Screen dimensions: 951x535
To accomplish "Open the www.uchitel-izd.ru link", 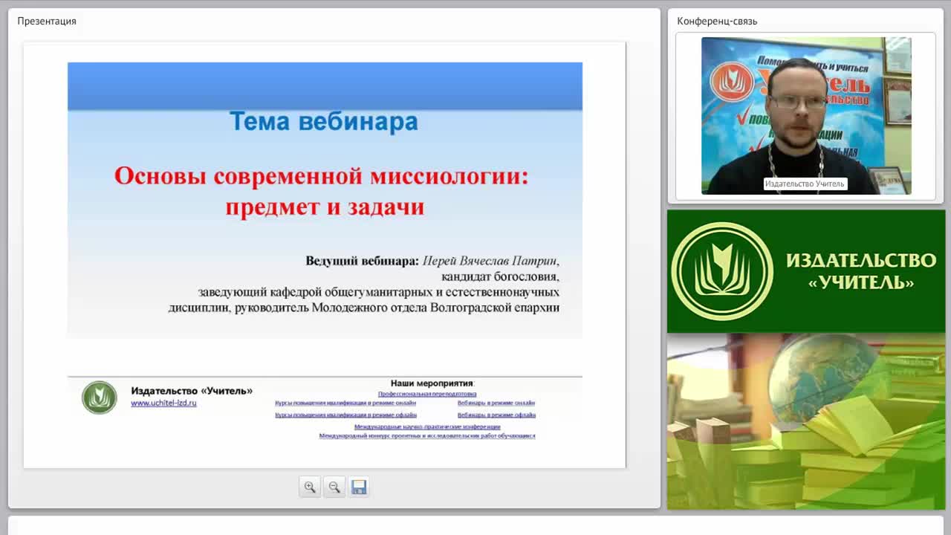I will [163, 403].
